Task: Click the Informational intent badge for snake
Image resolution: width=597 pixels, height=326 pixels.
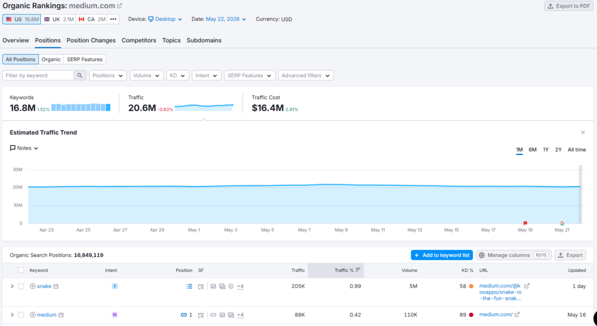Action: click(x=115, y=286)
